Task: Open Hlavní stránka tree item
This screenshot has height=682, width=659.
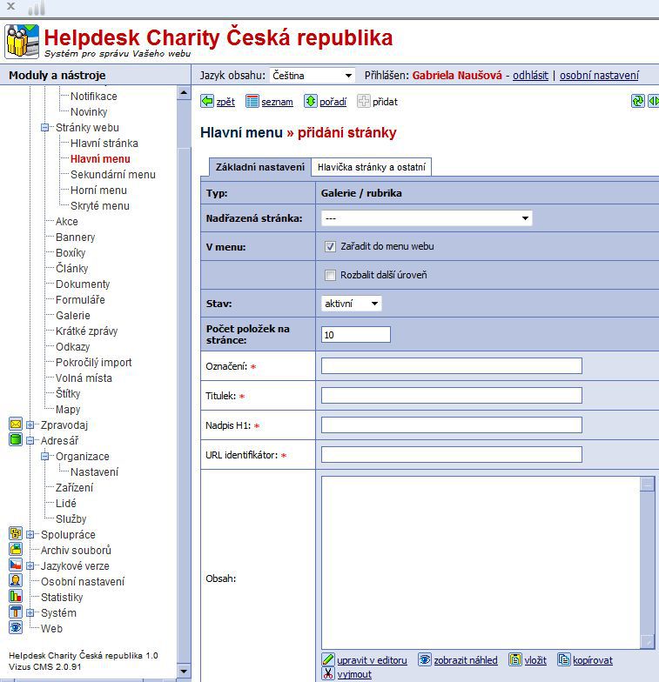Action: [x=104, y=143]
